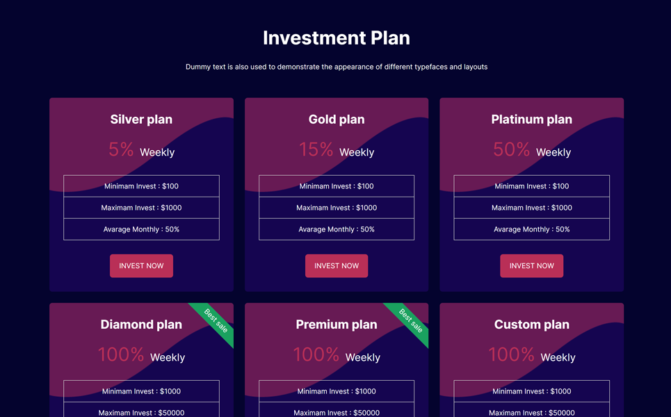Select the 15% Weekly rate in Gold plan
The height and width of the screenshot is (417, 671).
(337, 150)
